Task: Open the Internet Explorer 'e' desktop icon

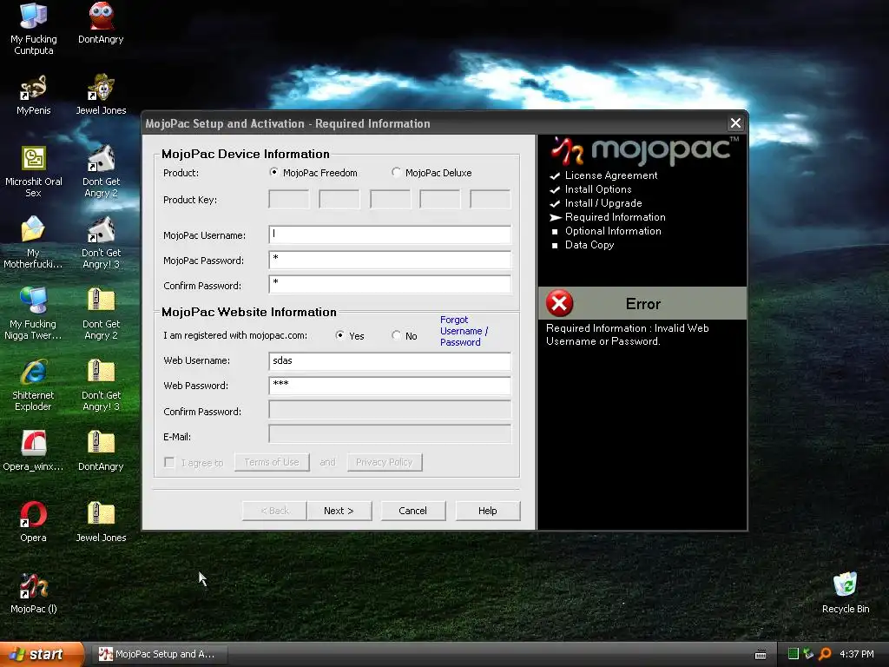Action: [34, 373]
